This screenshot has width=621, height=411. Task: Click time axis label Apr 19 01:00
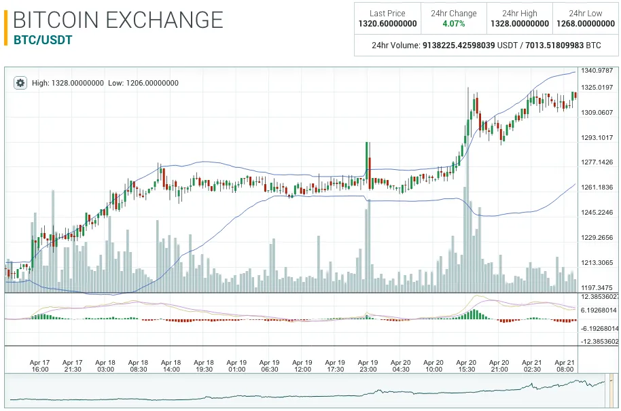click(237, 366)
